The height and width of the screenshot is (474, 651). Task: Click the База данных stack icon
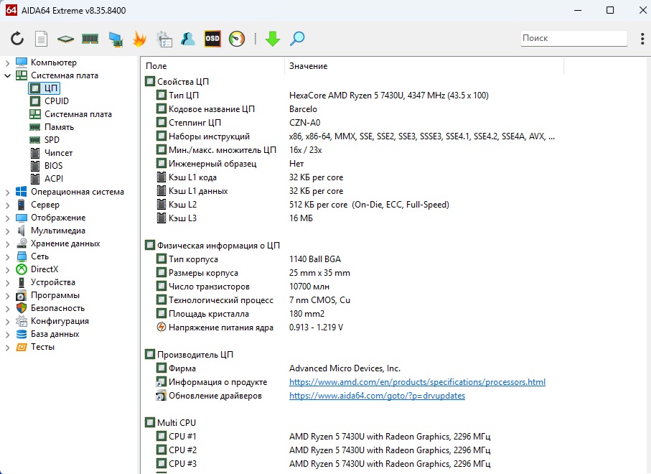(x=22, y=334)
